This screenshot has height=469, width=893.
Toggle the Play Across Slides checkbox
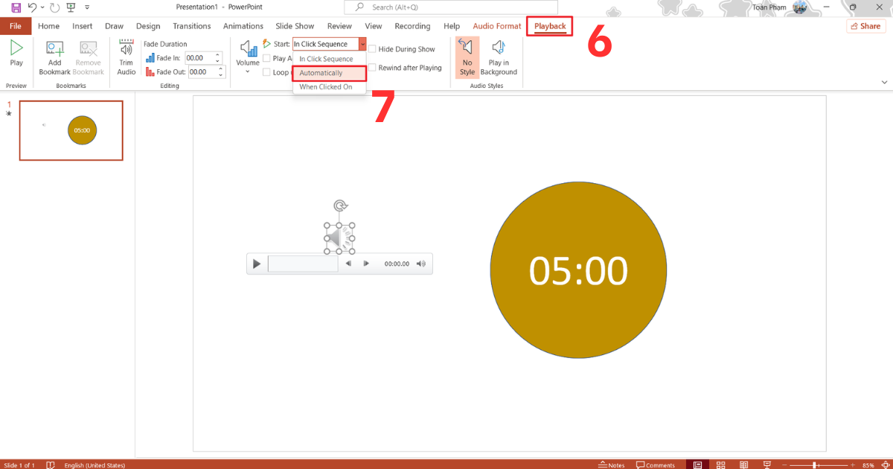(266, 58)
